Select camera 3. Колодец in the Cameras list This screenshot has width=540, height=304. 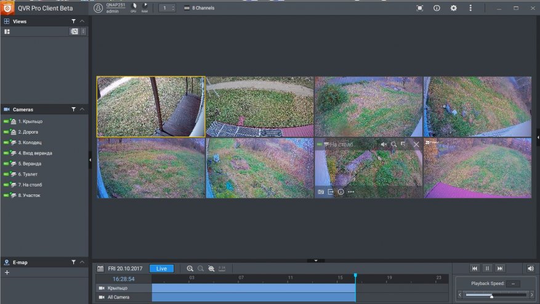pos(30,142)
